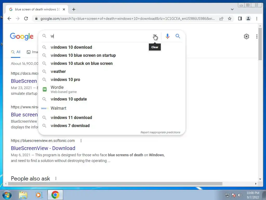
Task: Select 'windows 10 blue screen on startup'
Action: coord(112,55)
